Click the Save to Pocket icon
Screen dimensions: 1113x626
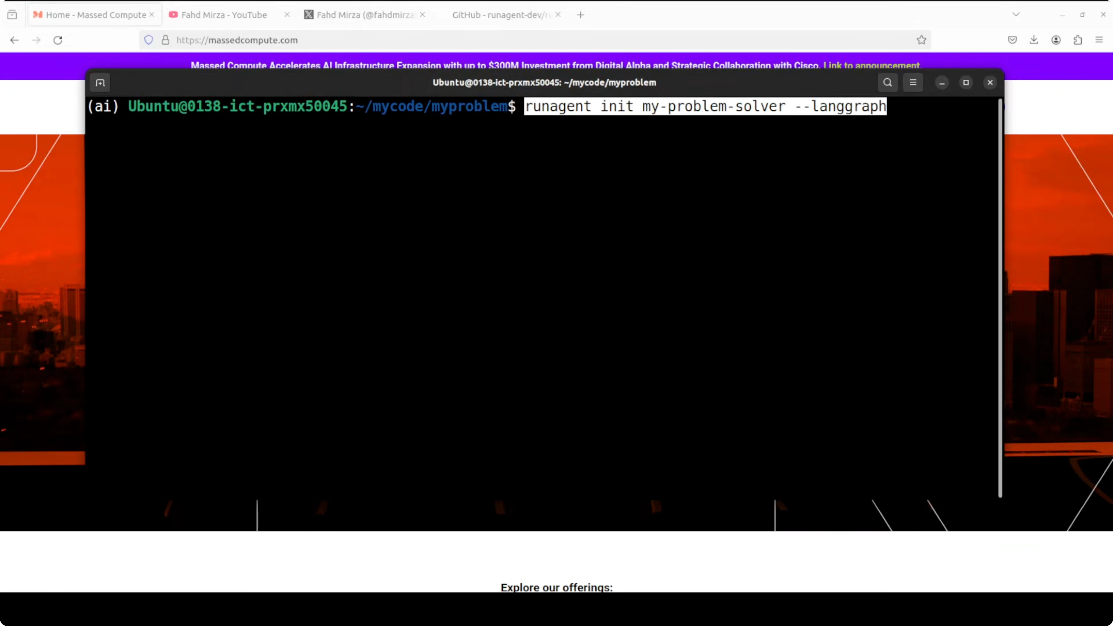point(1012,40)
